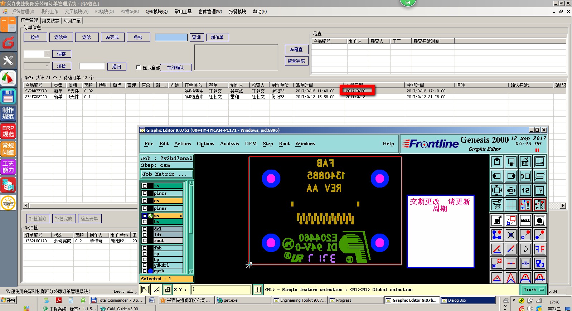Open the dropdown left of 调整 button

coord(47,54)
